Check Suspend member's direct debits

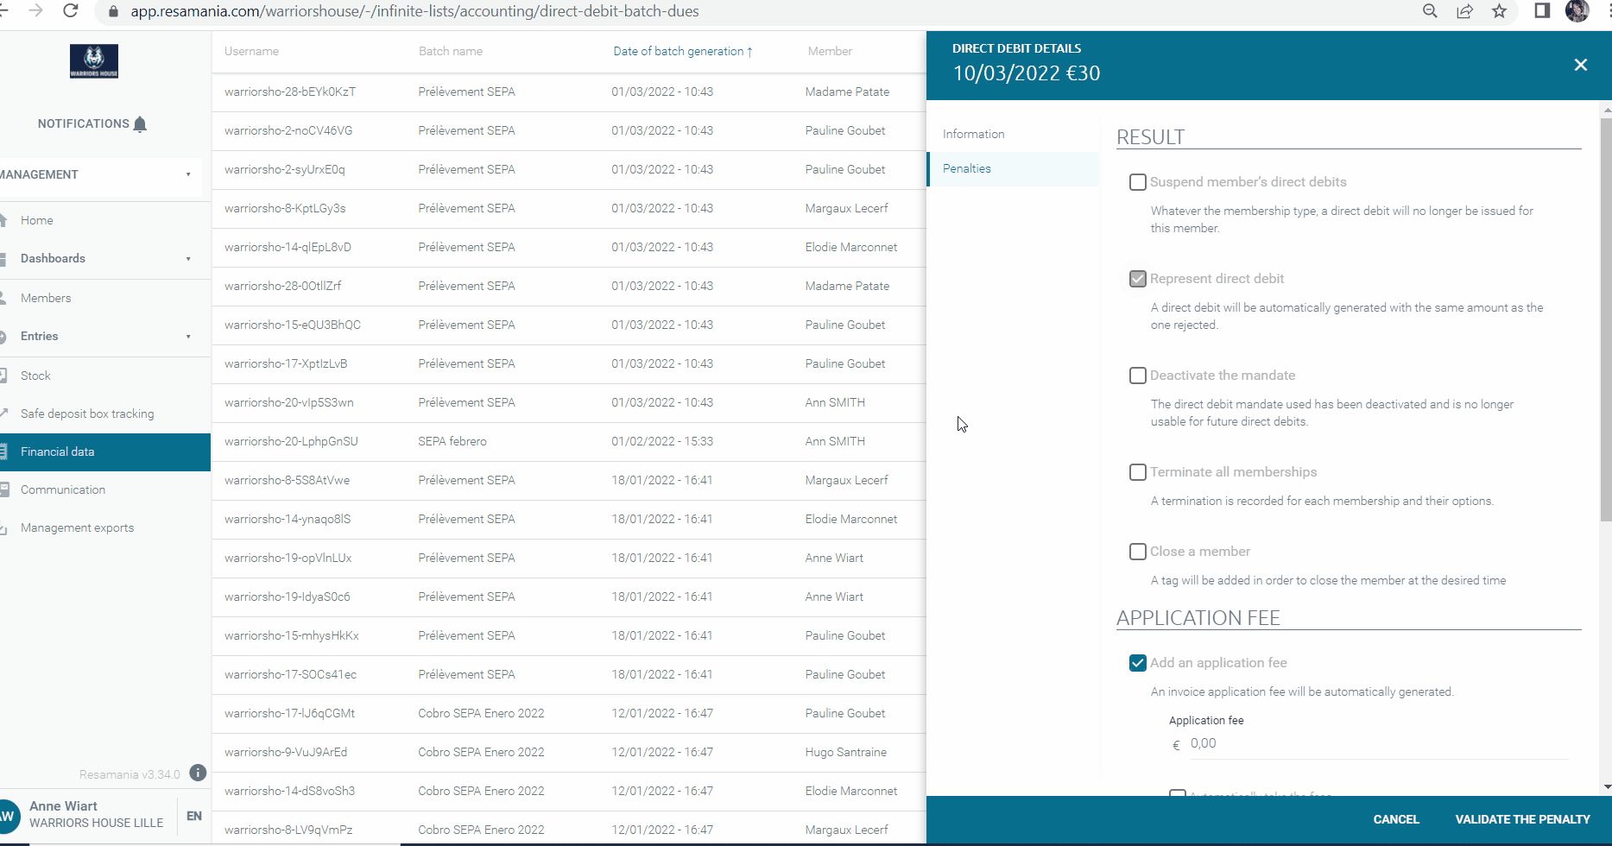click(1138, 182)
